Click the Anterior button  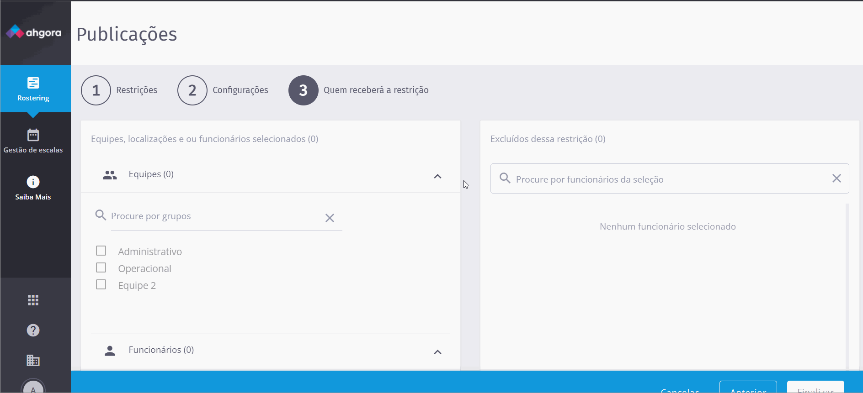click(x=748, y=387)
